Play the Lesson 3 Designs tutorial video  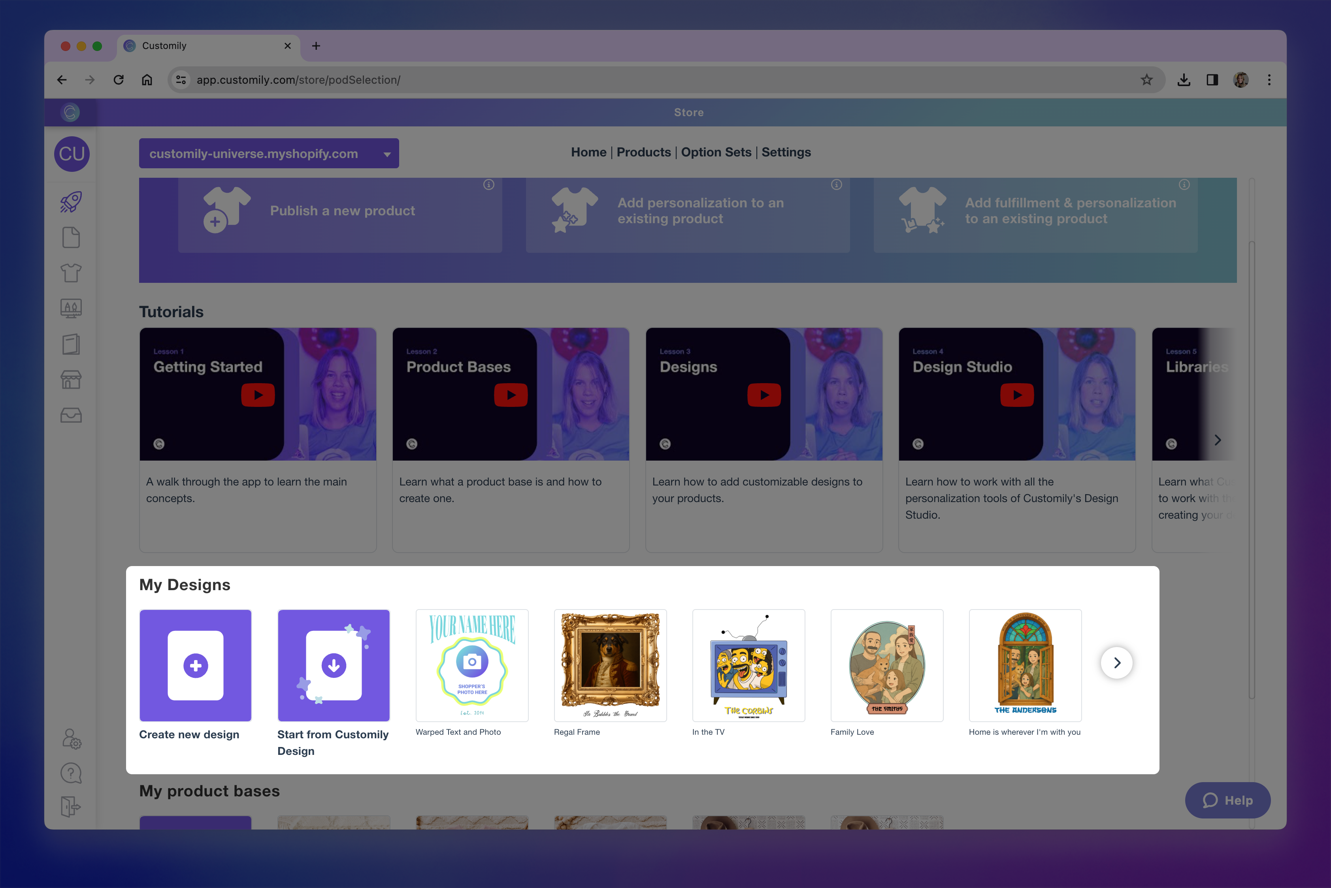coord(764,395)
